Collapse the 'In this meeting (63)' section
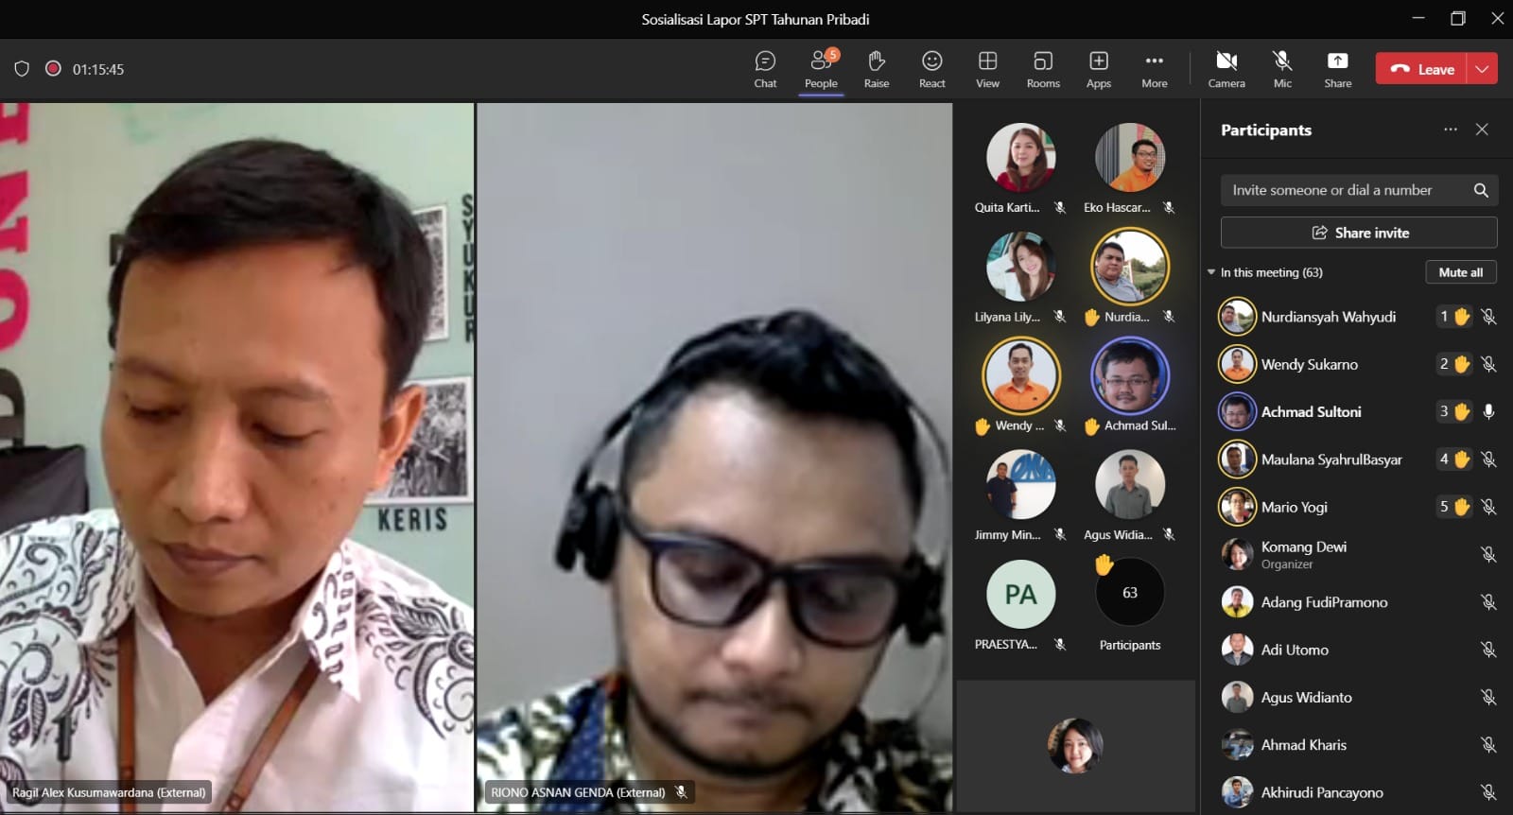Screen dimensions: 1513x815 click(1211, 272)
